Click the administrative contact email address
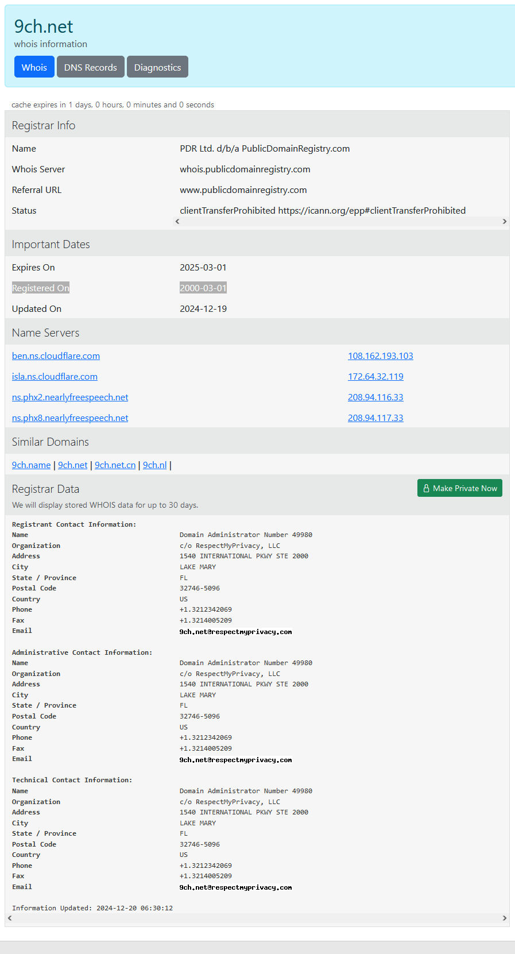 [x=235, y=760]
